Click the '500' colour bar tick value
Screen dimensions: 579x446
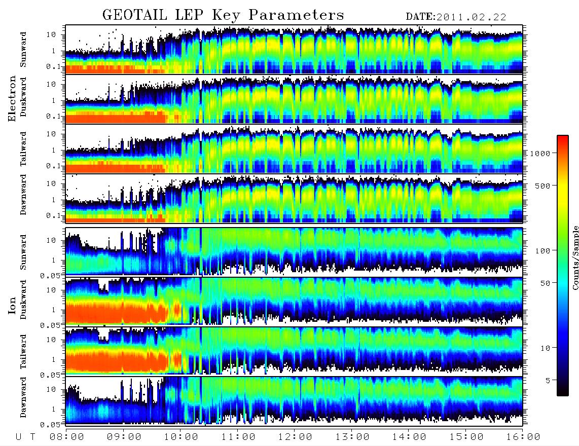[542, 185]
